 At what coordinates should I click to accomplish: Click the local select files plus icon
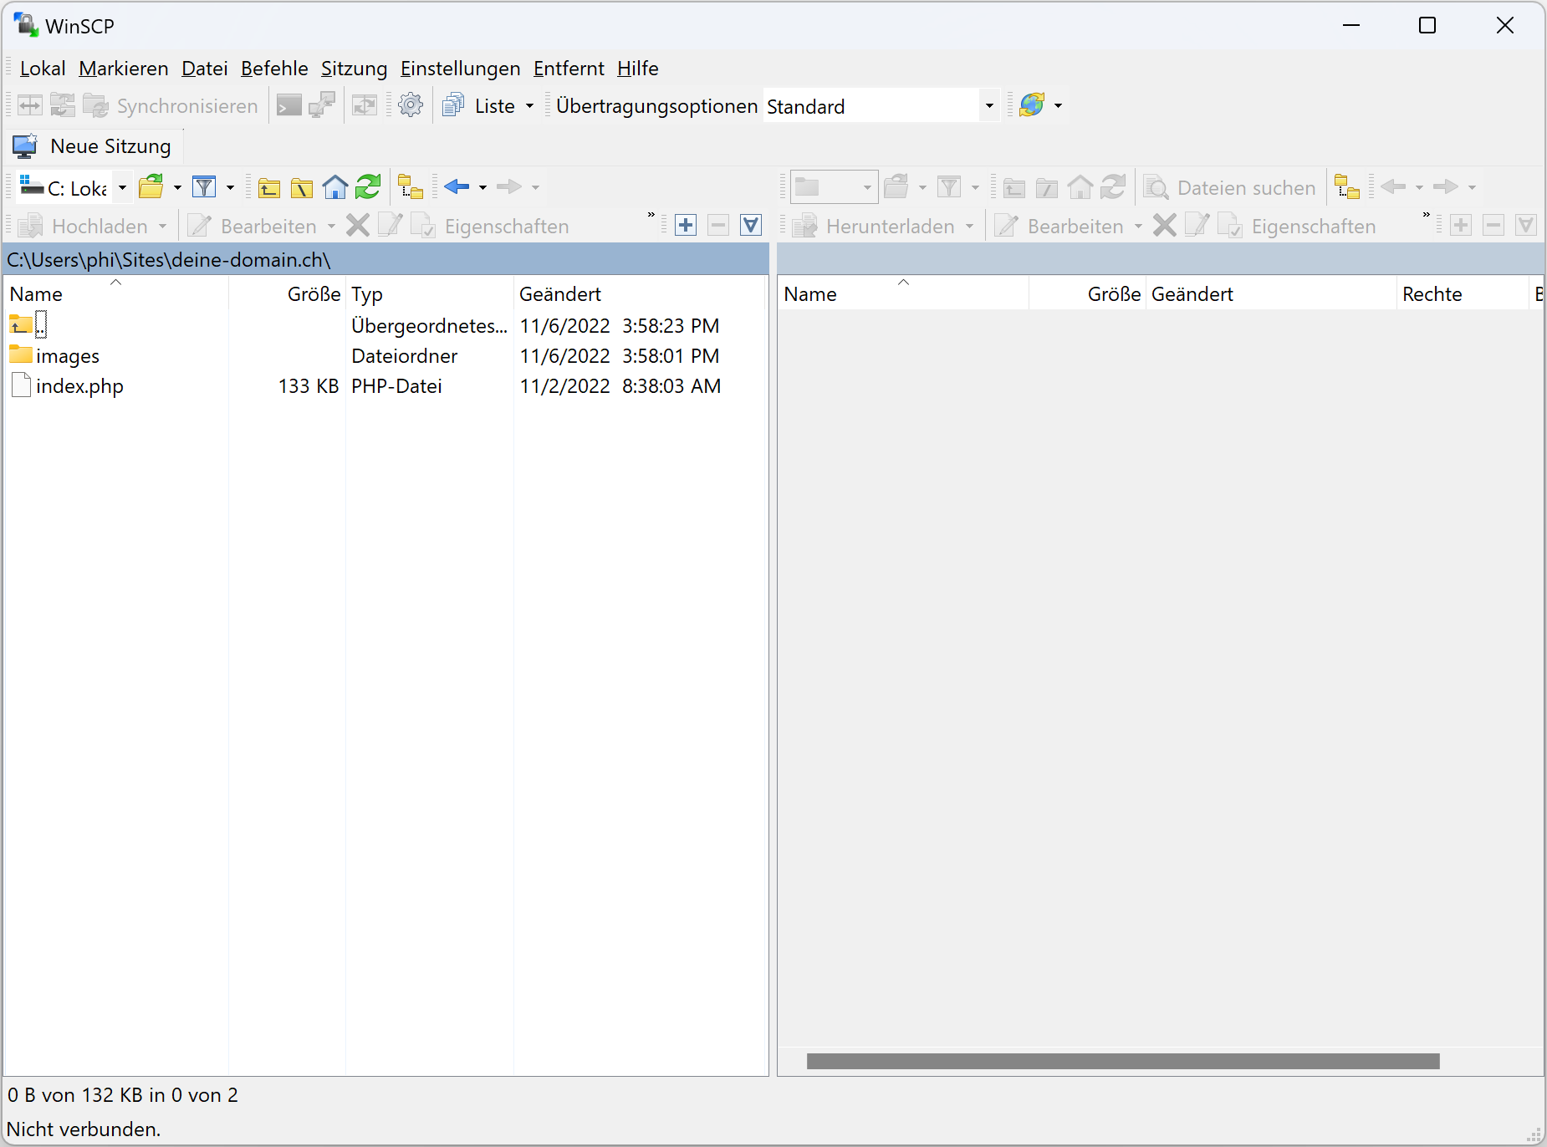[x=686, y=226]
